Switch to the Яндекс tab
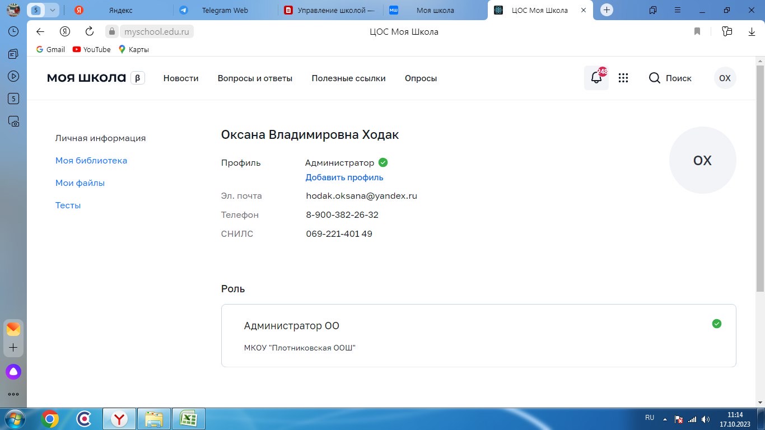Viewport: 765px width, 430px height. (x=121, y=10)
